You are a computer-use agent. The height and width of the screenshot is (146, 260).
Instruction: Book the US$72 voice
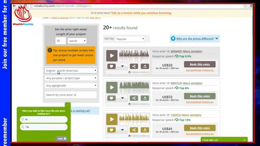point(199,96)
